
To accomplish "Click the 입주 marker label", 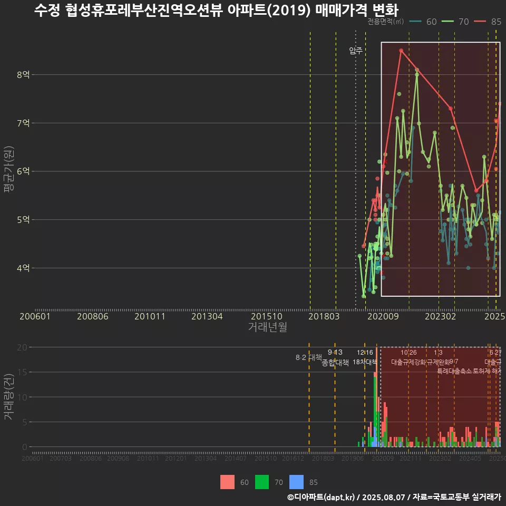I will pyautogui.click(x=356, y=51).
